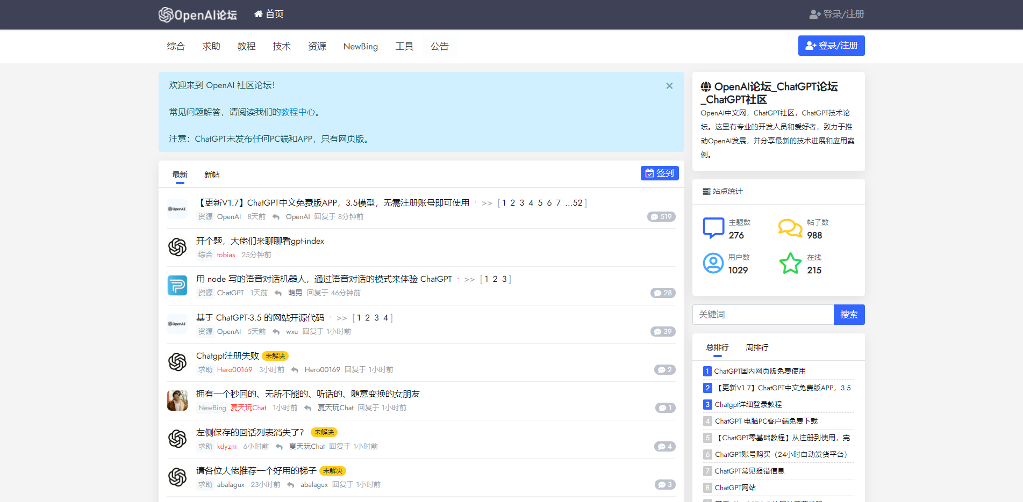Image resolution: width=1023 pixels, height=502 pixels.
Task: Click the globe icon beside forum title
Action: [706, 87]
